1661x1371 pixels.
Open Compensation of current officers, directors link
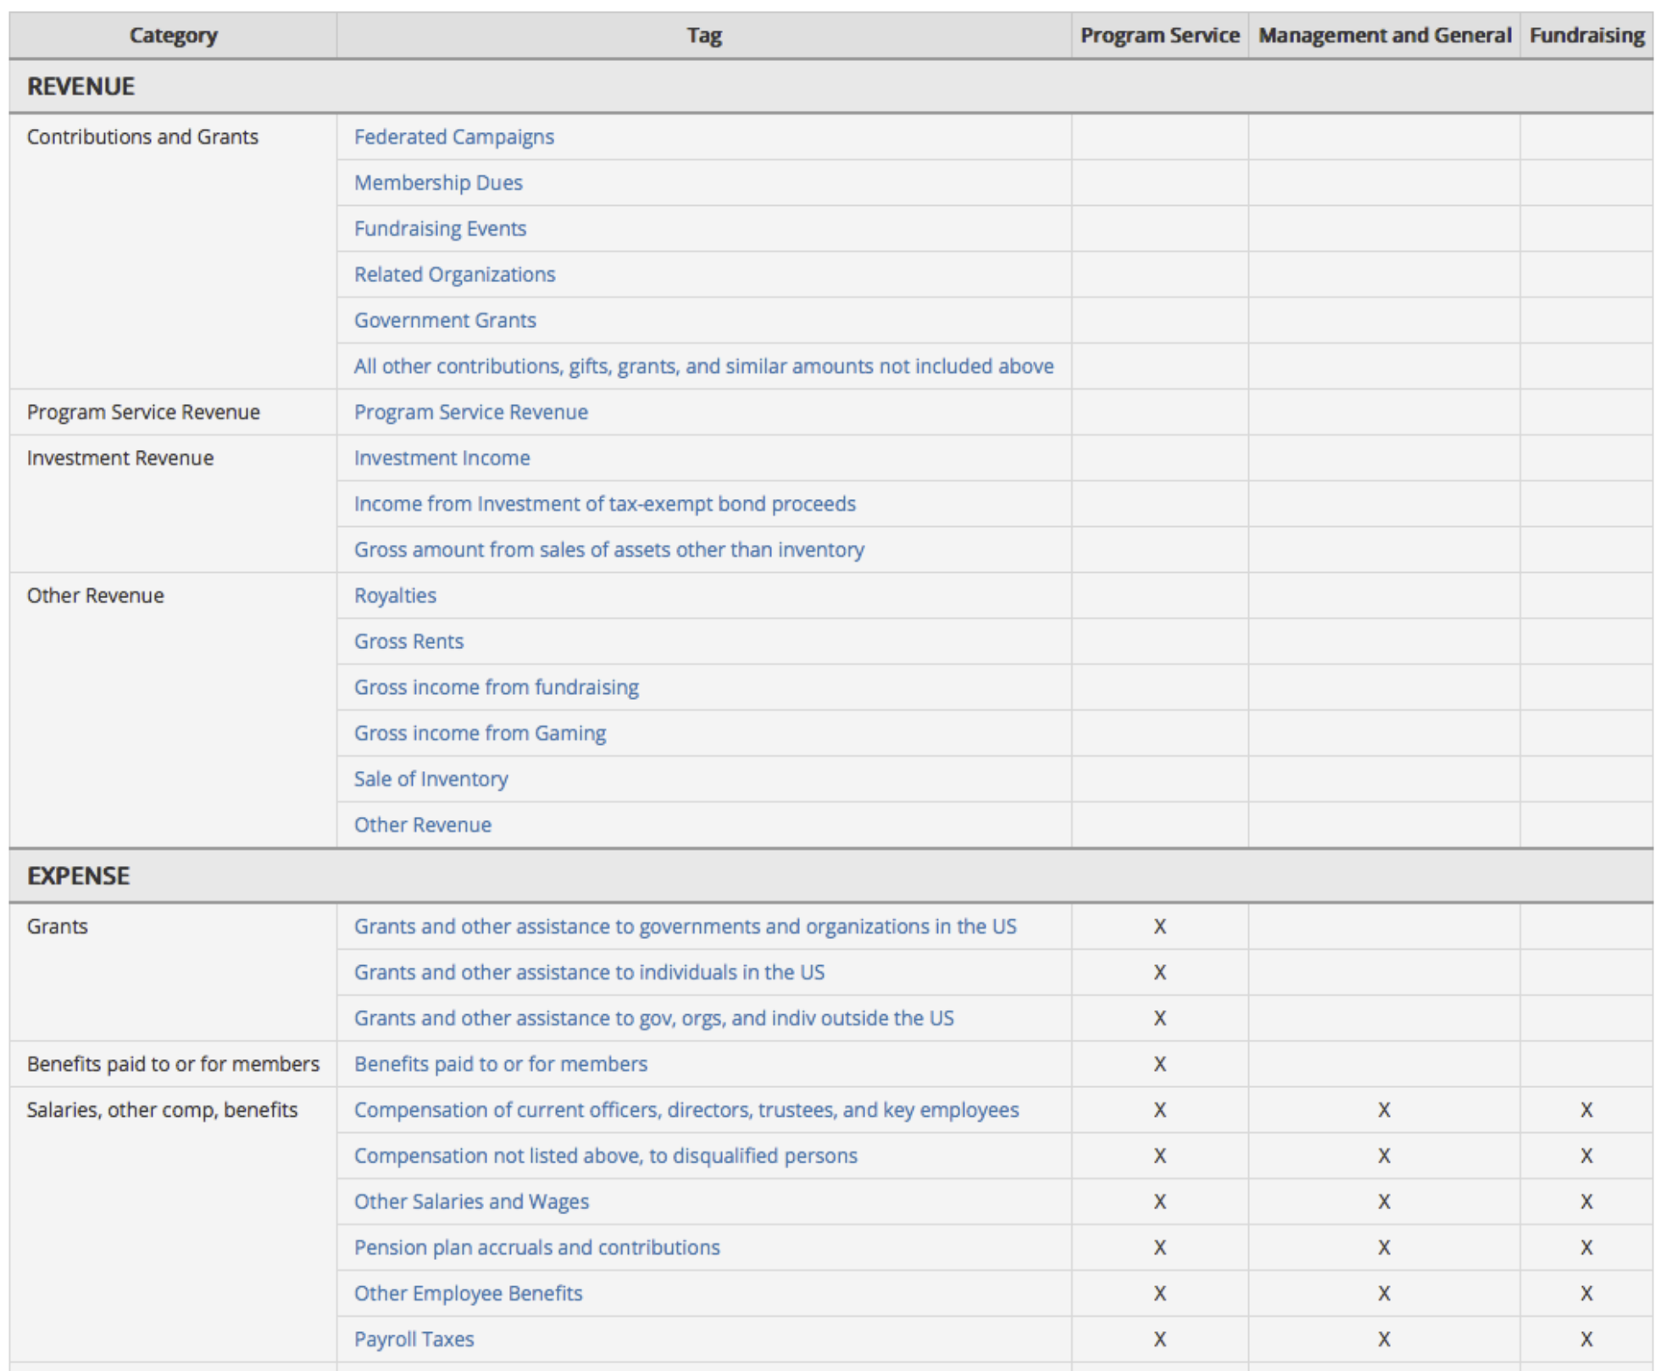(x=686, y=1109)
